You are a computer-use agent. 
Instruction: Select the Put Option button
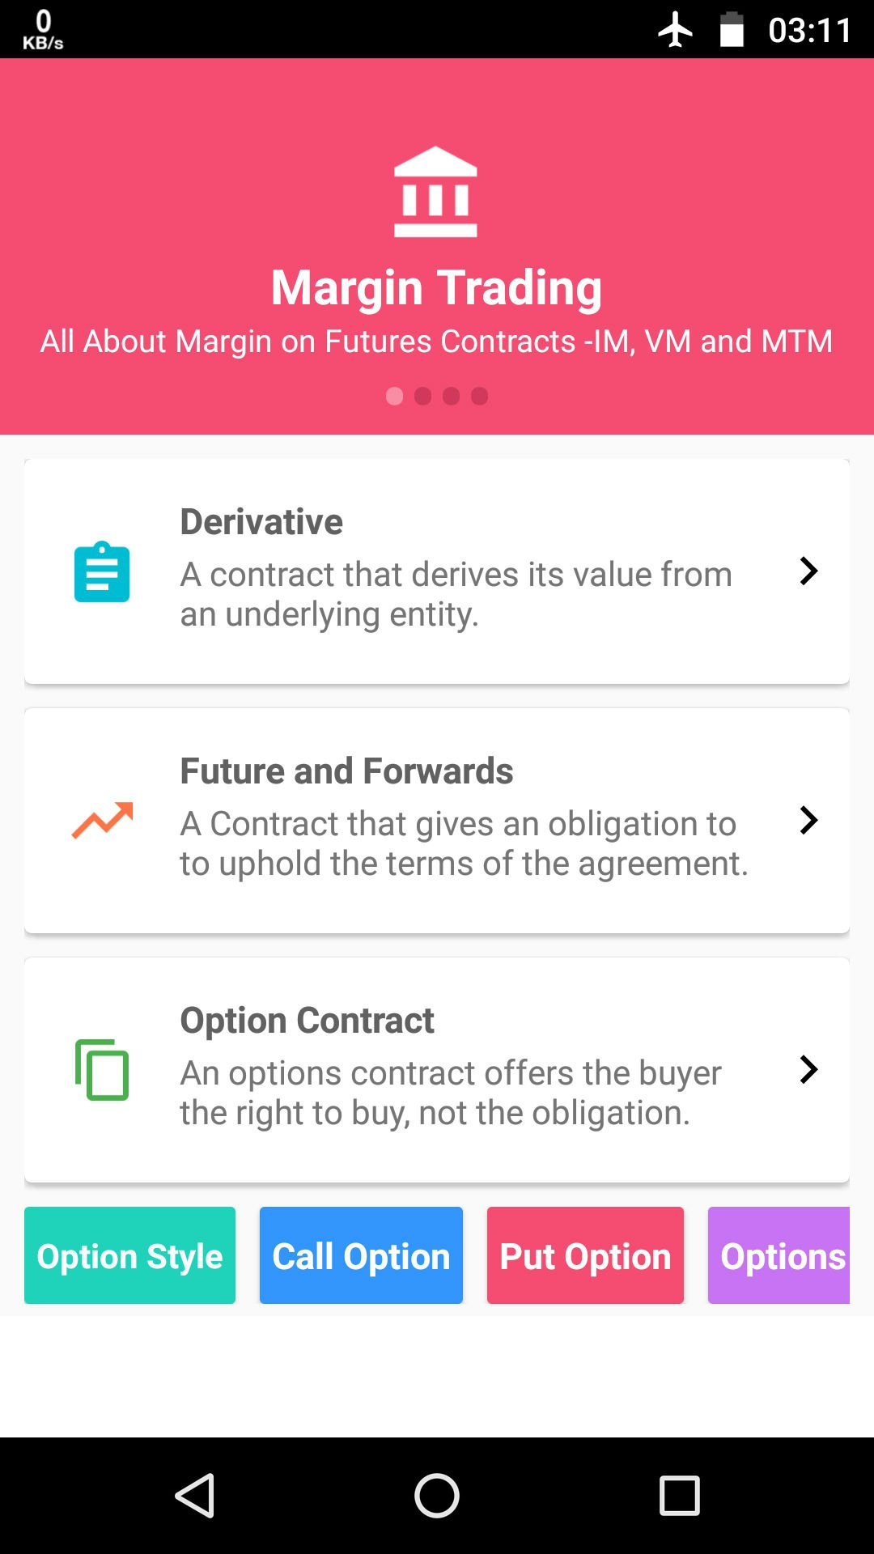(x=585, y=1256)
